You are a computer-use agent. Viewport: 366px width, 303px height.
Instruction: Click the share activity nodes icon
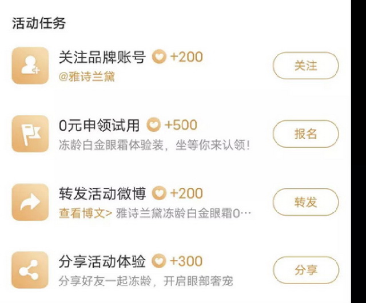click(30, 270)
